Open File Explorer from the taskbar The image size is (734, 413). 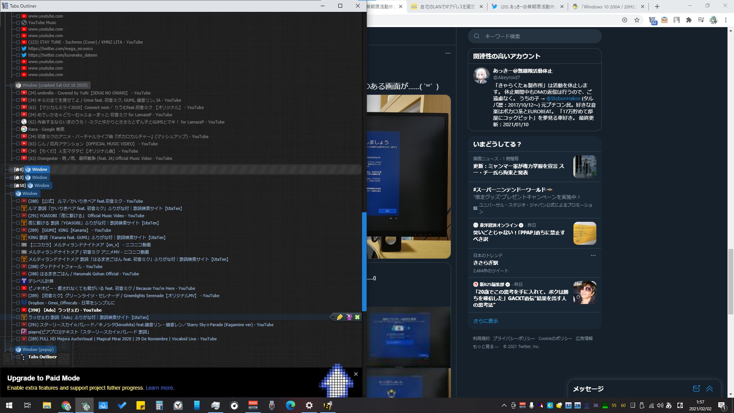47,405
